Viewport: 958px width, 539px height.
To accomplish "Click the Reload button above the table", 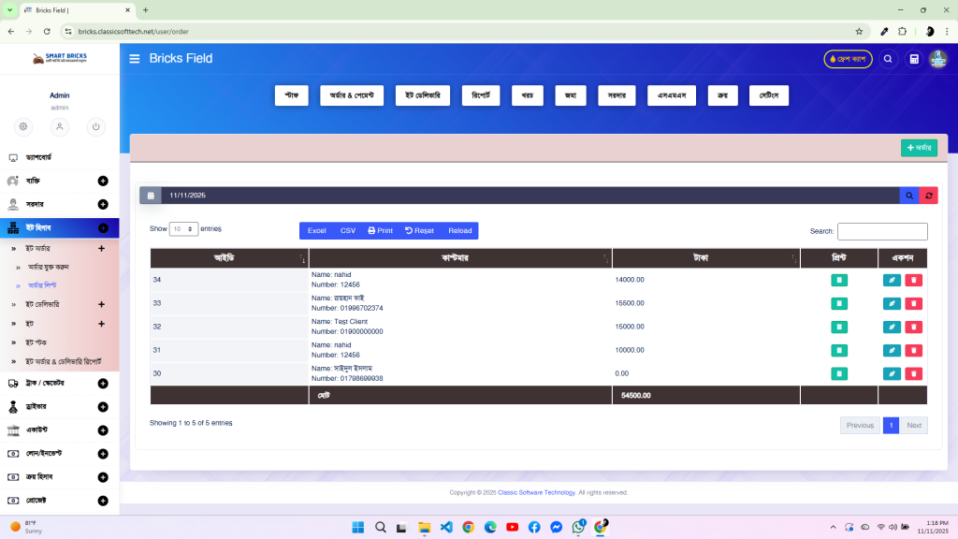I will [x=459, y=230].
